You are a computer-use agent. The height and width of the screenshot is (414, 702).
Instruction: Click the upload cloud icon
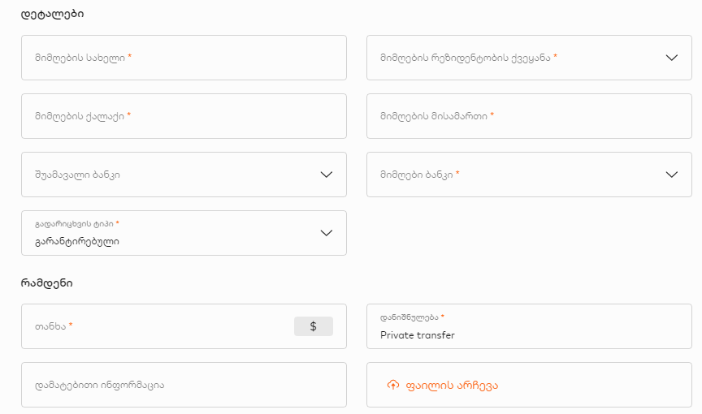[393, 385]
